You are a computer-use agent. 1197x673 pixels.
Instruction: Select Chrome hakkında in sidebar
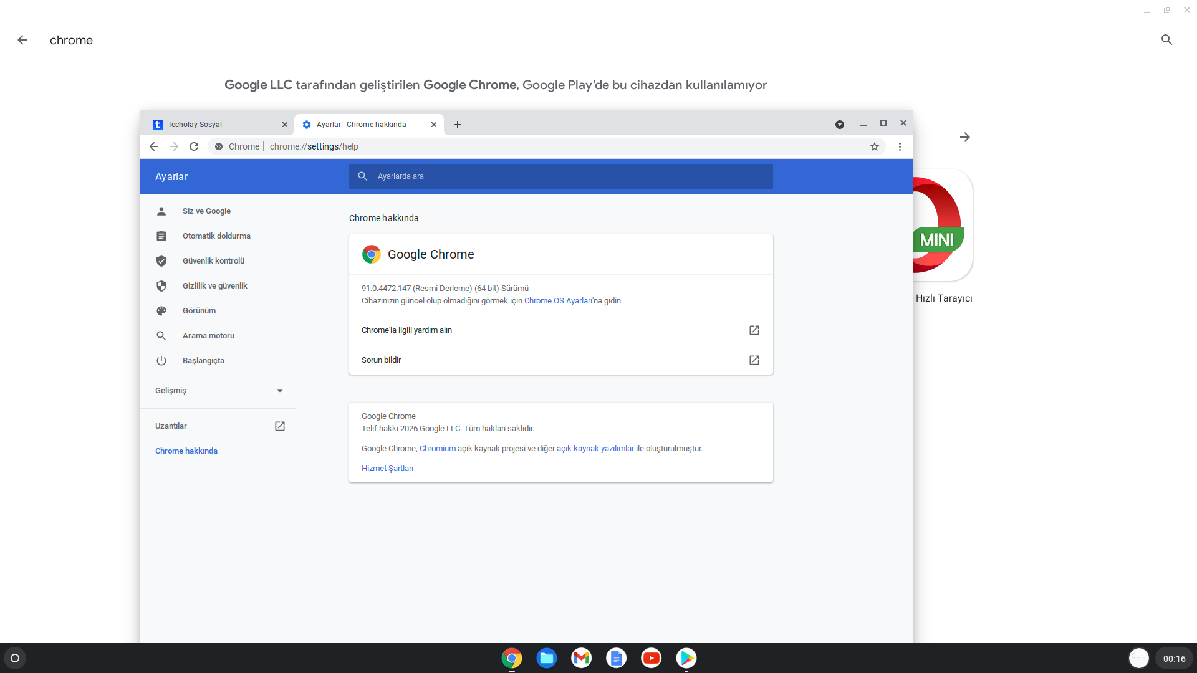(186, 451)
